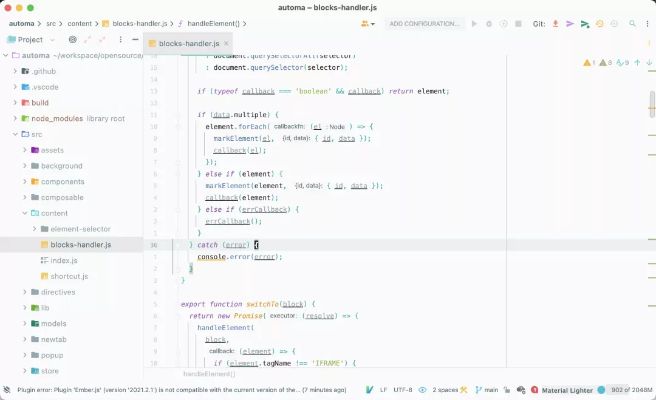Expand the build folder
This screenshot has height=400, width=656.
(x=15, y=103)
